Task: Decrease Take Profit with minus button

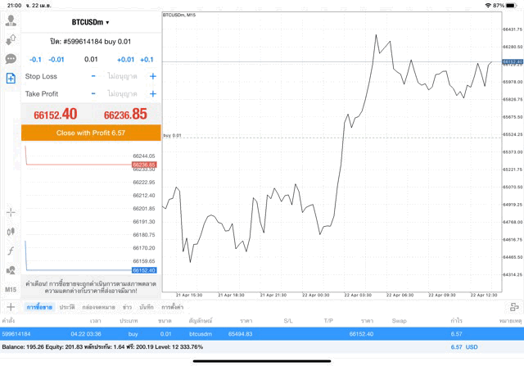Action: pyautogui.click(x=93, y=94)
